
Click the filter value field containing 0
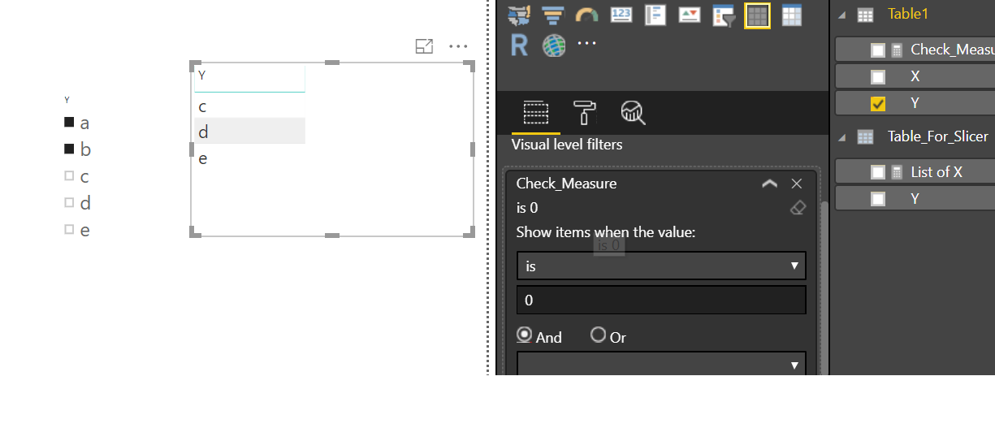click(x=661, y=300)
